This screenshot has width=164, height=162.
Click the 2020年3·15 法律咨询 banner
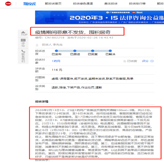[x=99, y=17]
